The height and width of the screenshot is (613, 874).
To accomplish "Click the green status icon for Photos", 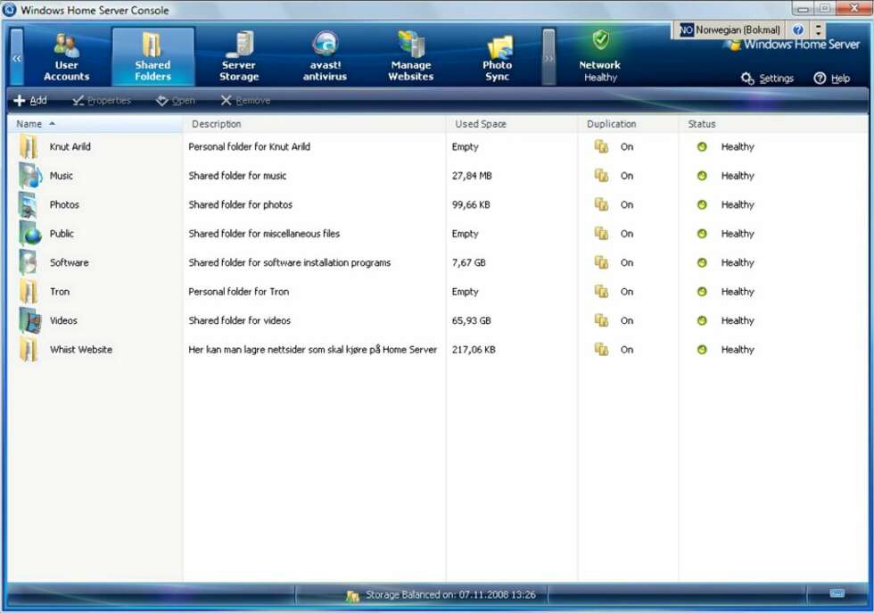I will (x=702, y=204).
